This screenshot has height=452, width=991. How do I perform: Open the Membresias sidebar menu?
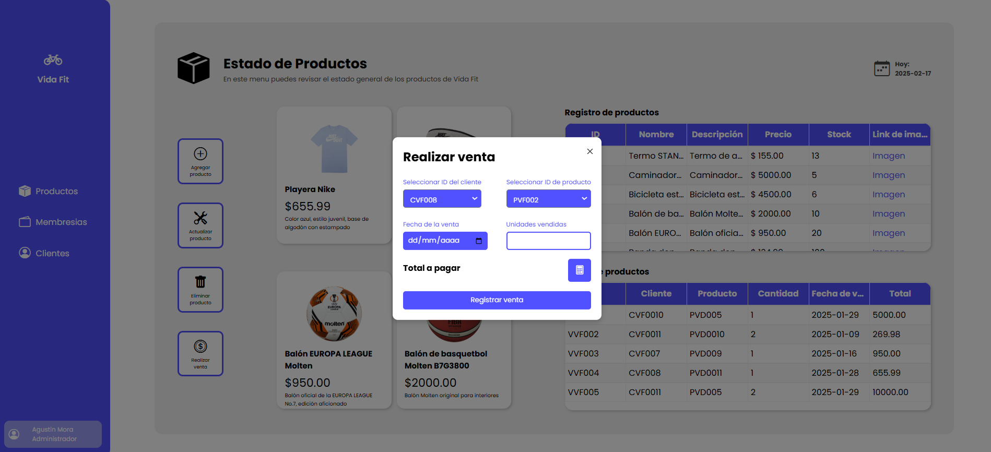click(x=53, y=222)
